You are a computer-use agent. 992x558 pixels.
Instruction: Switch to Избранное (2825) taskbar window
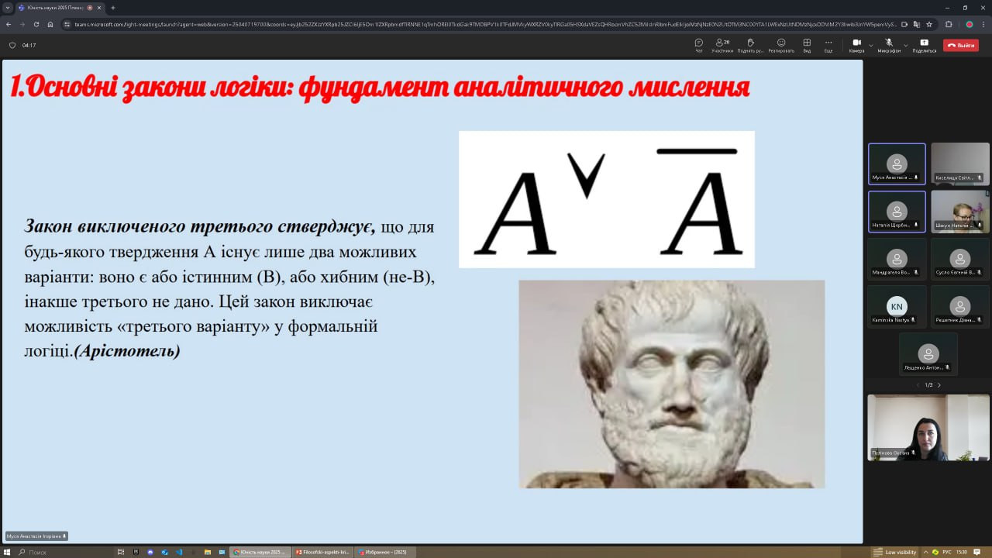[x=386, y=552]
